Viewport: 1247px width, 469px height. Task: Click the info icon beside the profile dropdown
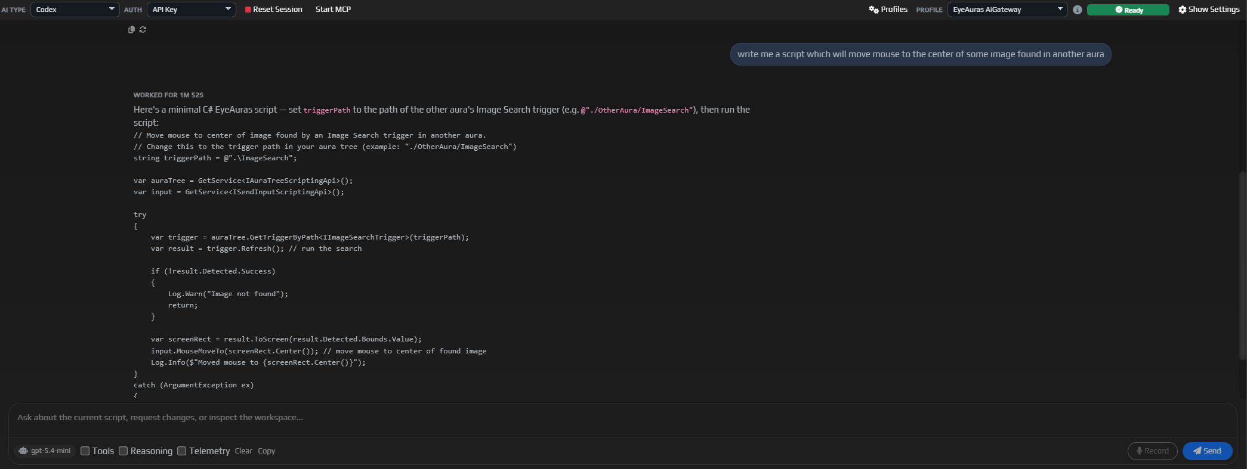[1077, 10]
